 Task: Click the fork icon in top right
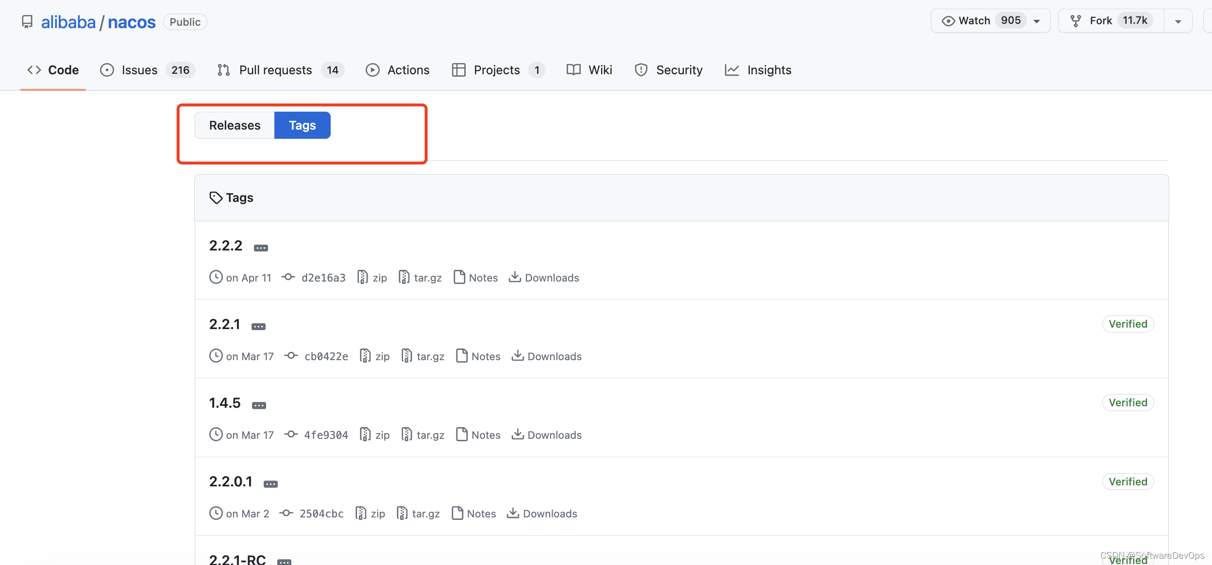click(1075, 20)
